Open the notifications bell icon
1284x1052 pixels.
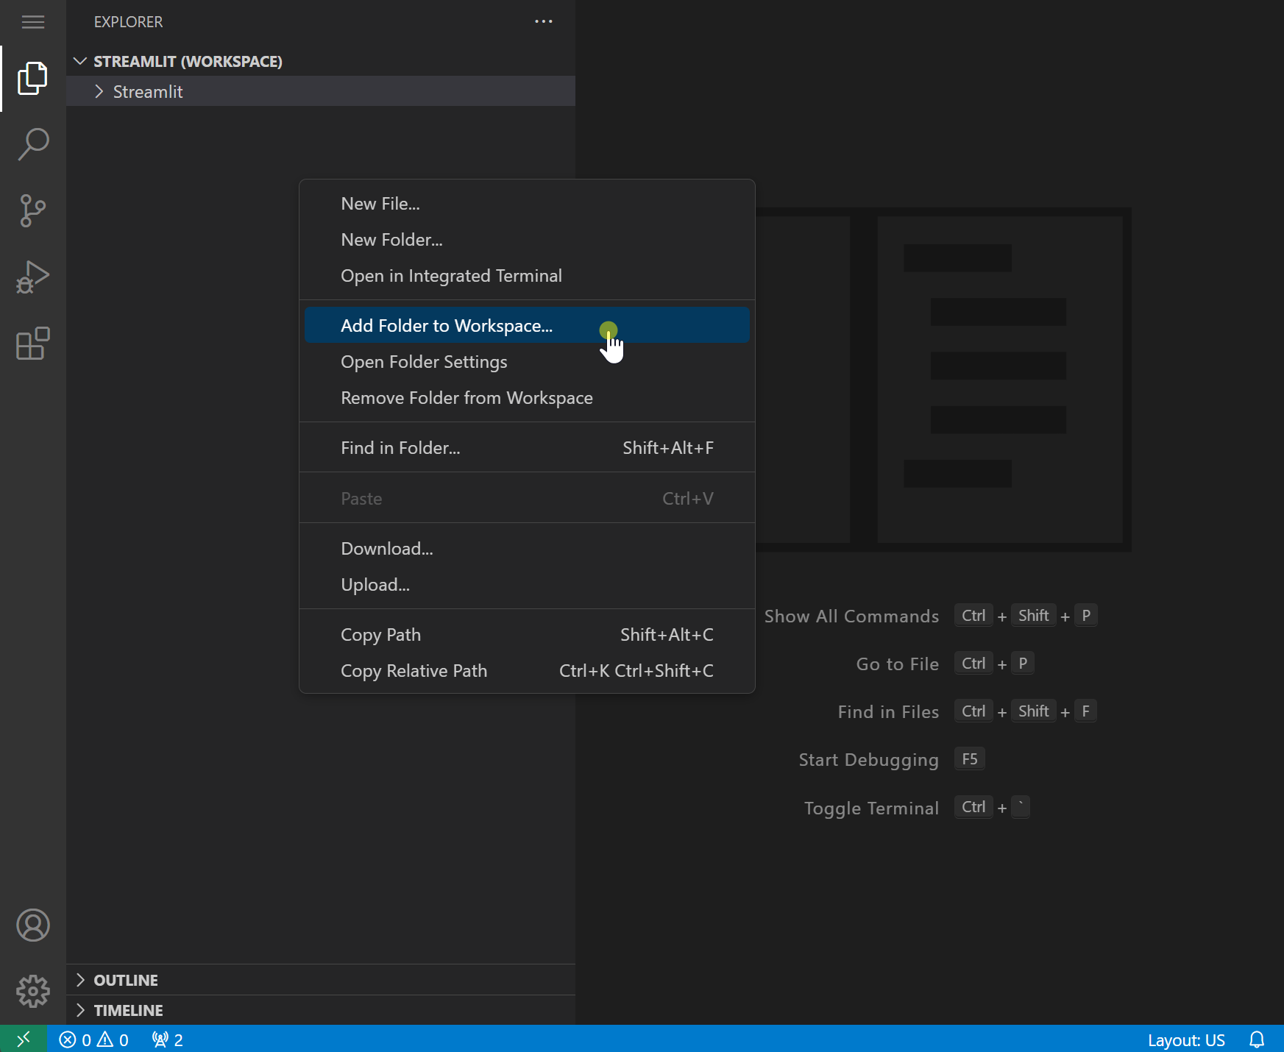coord(1257,1039)
